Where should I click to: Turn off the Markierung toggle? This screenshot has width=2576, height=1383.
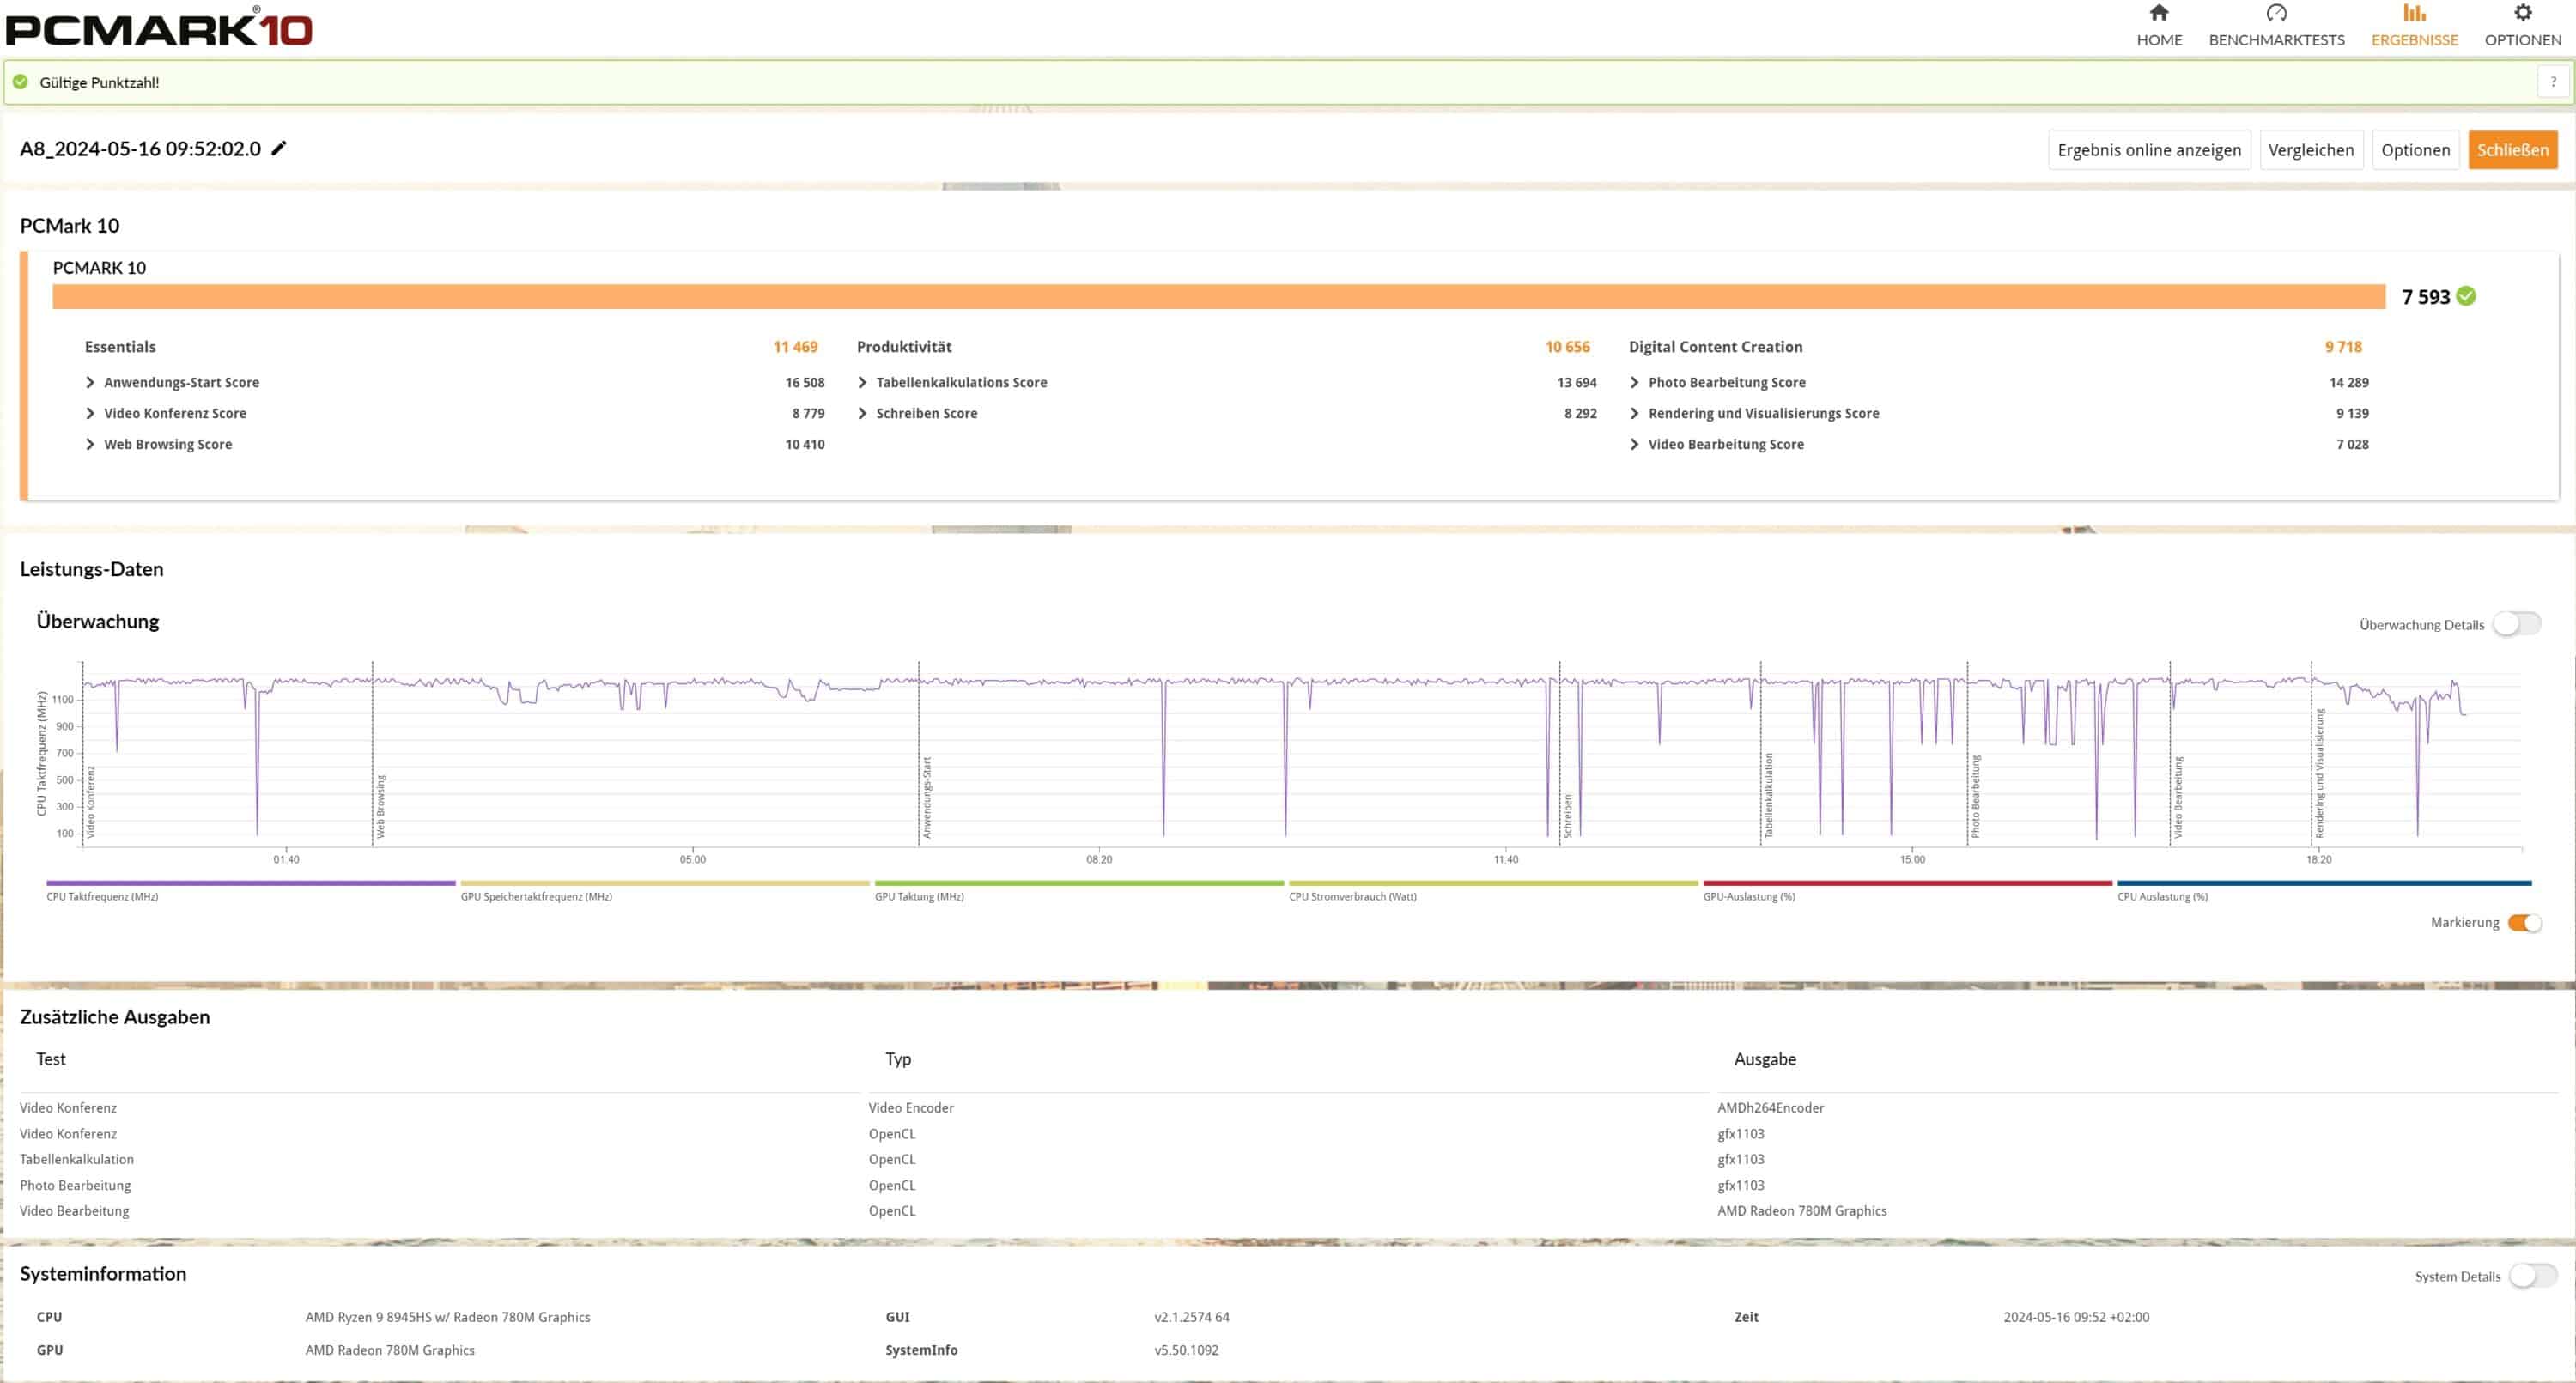2524,922
